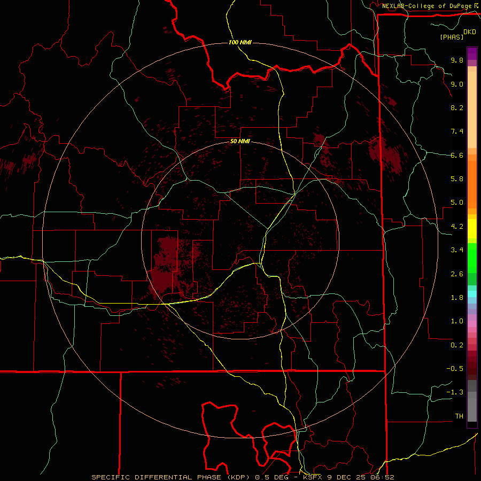The height and width of the screenshot is (481, 481).
Task: Pick the yellow segment beside 4.2
Action: click(x=472, y=229)
